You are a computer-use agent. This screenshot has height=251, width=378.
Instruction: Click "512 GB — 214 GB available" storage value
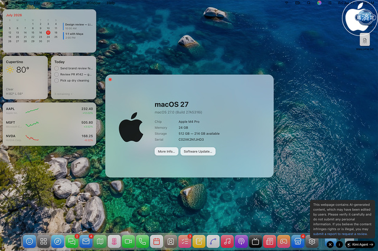point(199,134)
